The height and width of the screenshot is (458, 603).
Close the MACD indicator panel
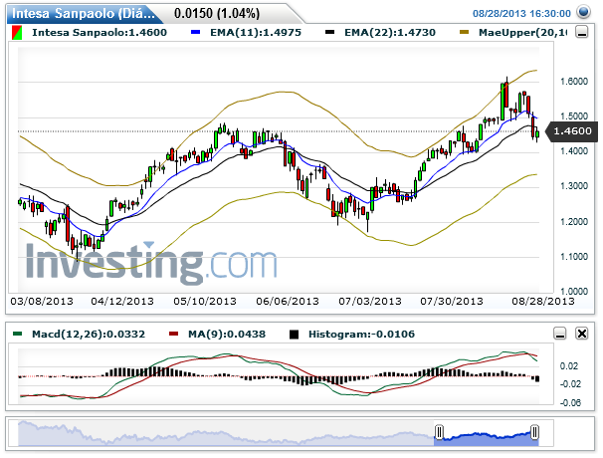582,333
